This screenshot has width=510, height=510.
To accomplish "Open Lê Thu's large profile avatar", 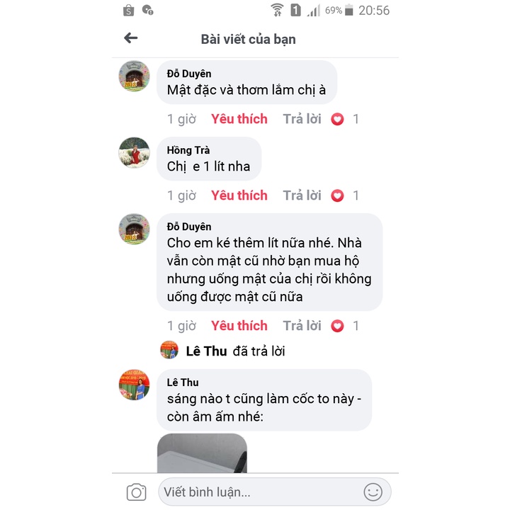I will pyautogui.click(x=134, y=385).
